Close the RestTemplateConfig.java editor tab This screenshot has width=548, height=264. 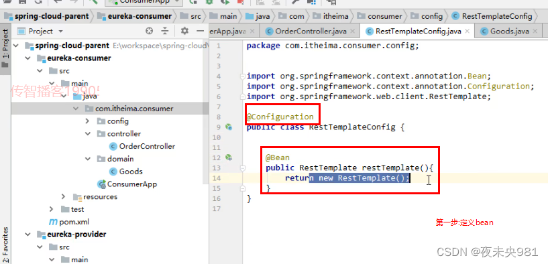pyautogui.click(x=468, y=31)
